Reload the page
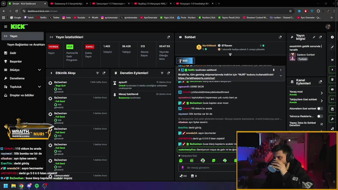 click(x=16, y=11)
